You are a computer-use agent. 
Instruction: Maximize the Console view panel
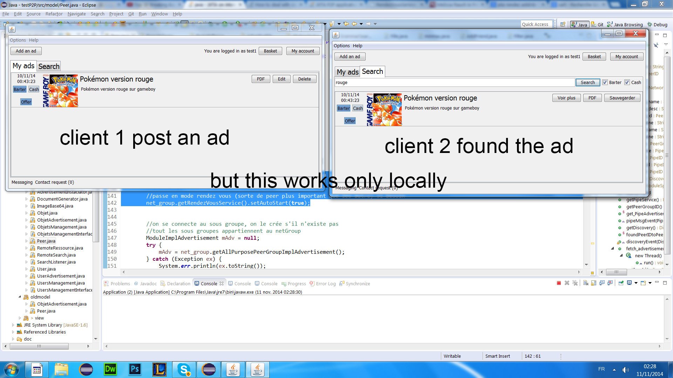(665, 282)
